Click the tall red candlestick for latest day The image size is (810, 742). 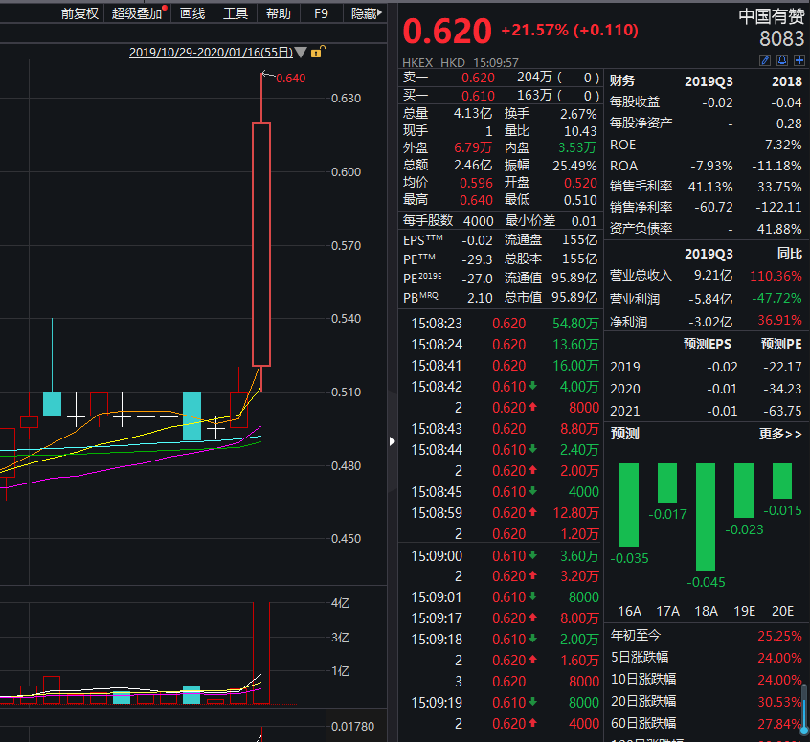[261, 244]
